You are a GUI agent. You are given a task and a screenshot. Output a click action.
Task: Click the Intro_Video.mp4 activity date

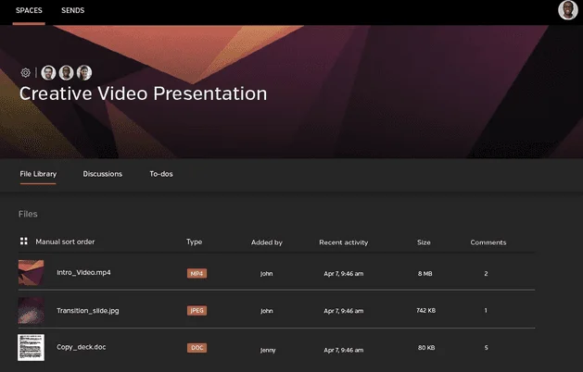pyautogui.click(x=344, y=274)
